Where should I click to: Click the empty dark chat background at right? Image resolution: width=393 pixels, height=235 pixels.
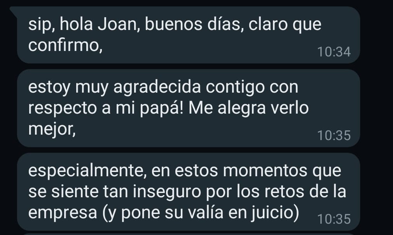(x=376, y=117)
